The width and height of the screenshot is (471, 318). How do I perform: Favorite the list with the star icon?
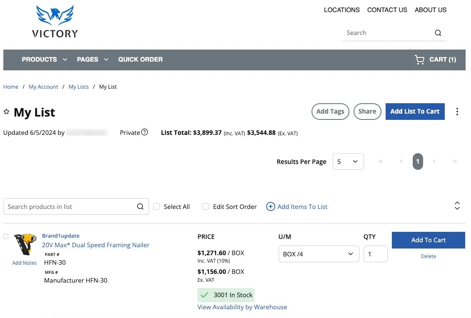[x=6, y=112]
